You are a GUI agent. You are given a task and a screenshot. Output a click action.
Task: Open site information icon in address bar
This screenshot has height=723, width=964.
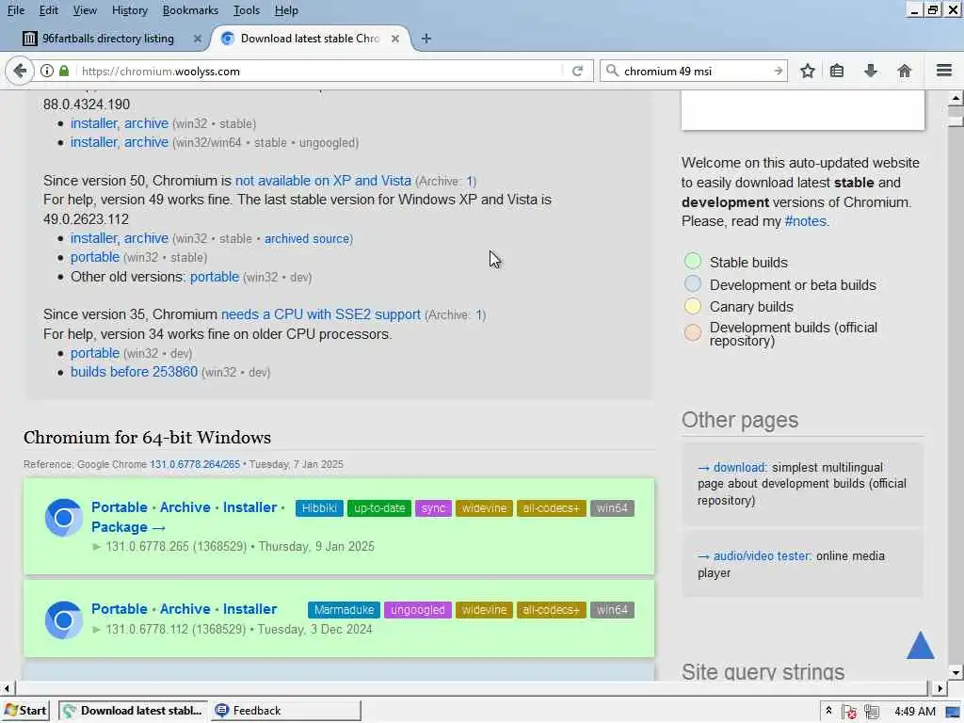tap(47, 71)
